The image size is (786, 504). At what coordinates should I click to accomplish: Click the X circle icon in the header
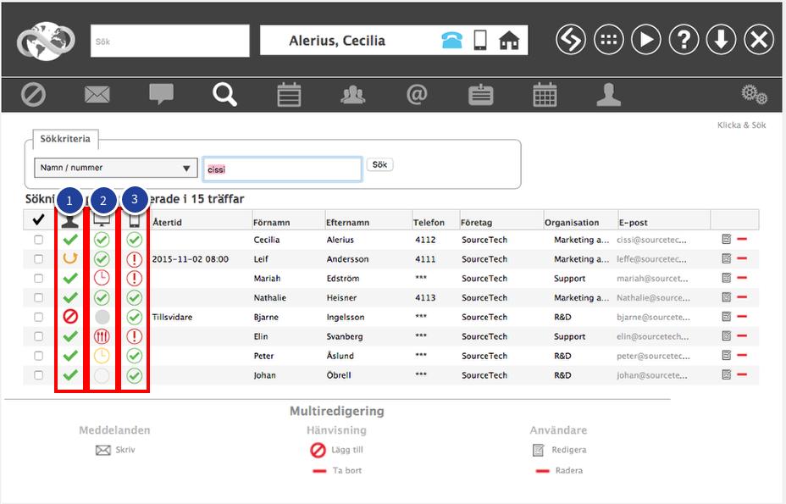(x=759, y=40)
